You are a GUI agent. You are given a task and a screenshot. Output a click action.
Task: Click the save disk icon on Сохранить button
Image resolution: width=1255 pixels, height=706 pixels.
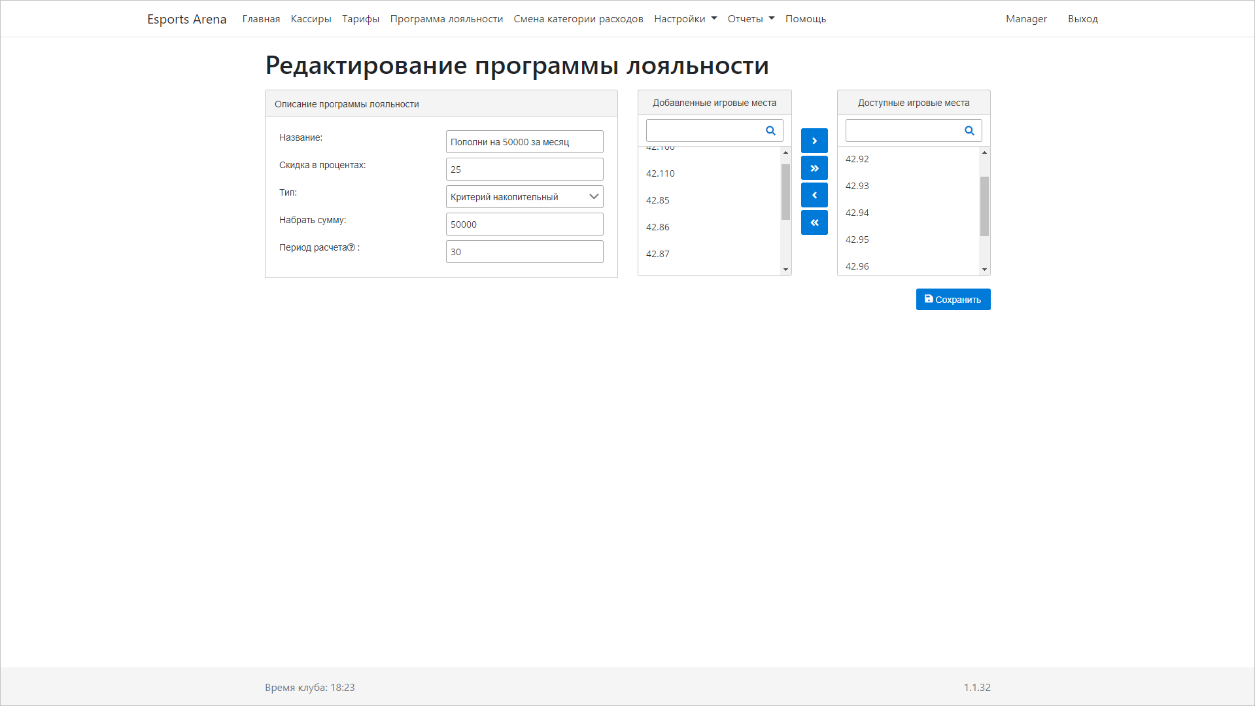[929, 299]
